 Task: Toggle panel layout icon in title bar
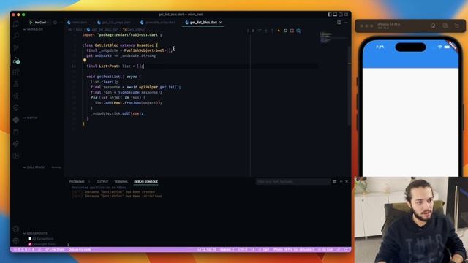point(335,15)
